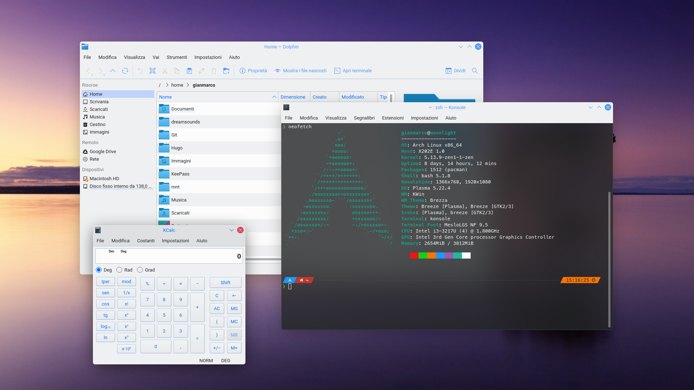Screen dimensions: 694x390
Task: Click the KCalc display field
Action: click(169, 256)
